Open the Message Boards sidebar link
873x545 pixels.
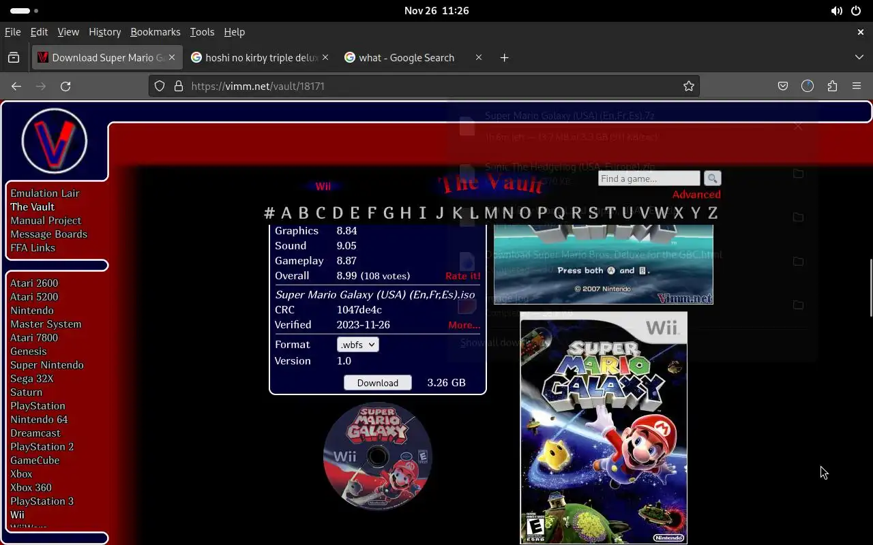[48, 234]
